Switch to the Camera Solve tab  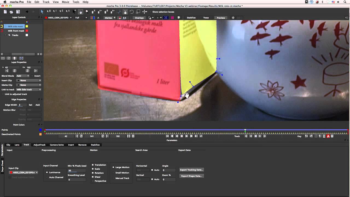[x=57, y=145]
